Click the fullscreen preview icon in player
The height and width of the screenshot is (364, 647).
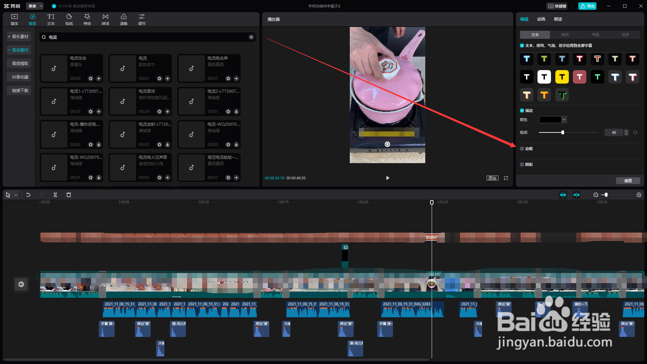(506, 178)
